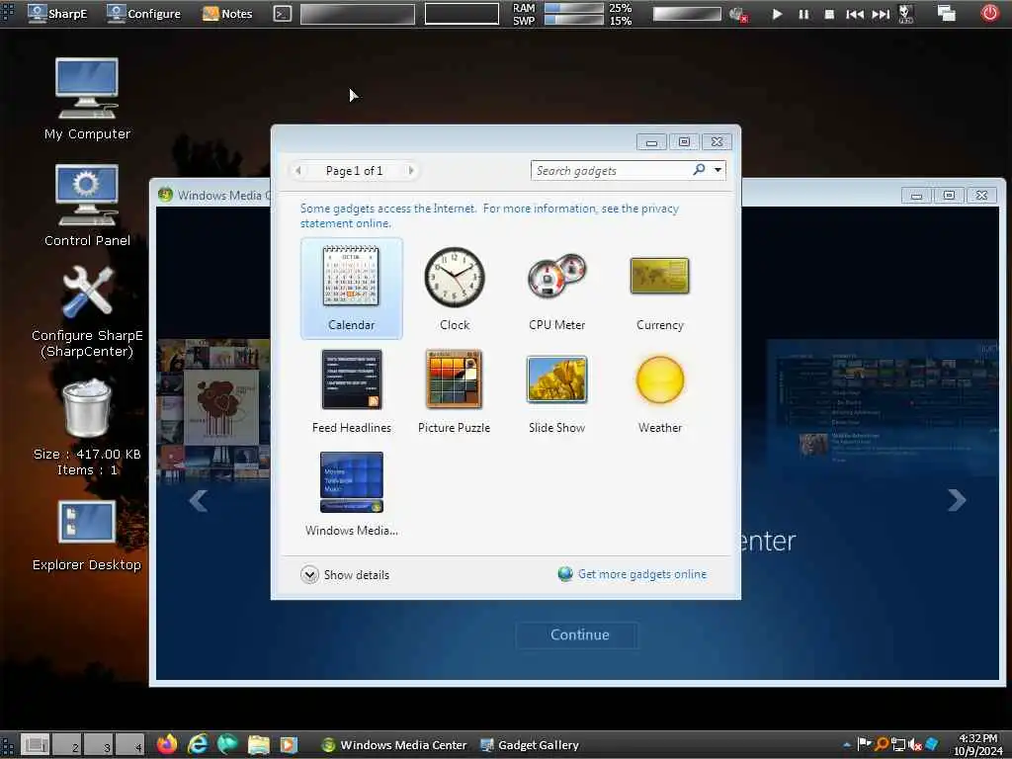The height and width of the screenshot is (759, 1012).
Task: Click the Search gadgets input field
Action: (x=611, y=170)
